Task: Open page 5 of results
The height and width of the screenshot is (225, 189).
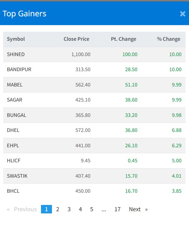Action: [x=92, y=209]
